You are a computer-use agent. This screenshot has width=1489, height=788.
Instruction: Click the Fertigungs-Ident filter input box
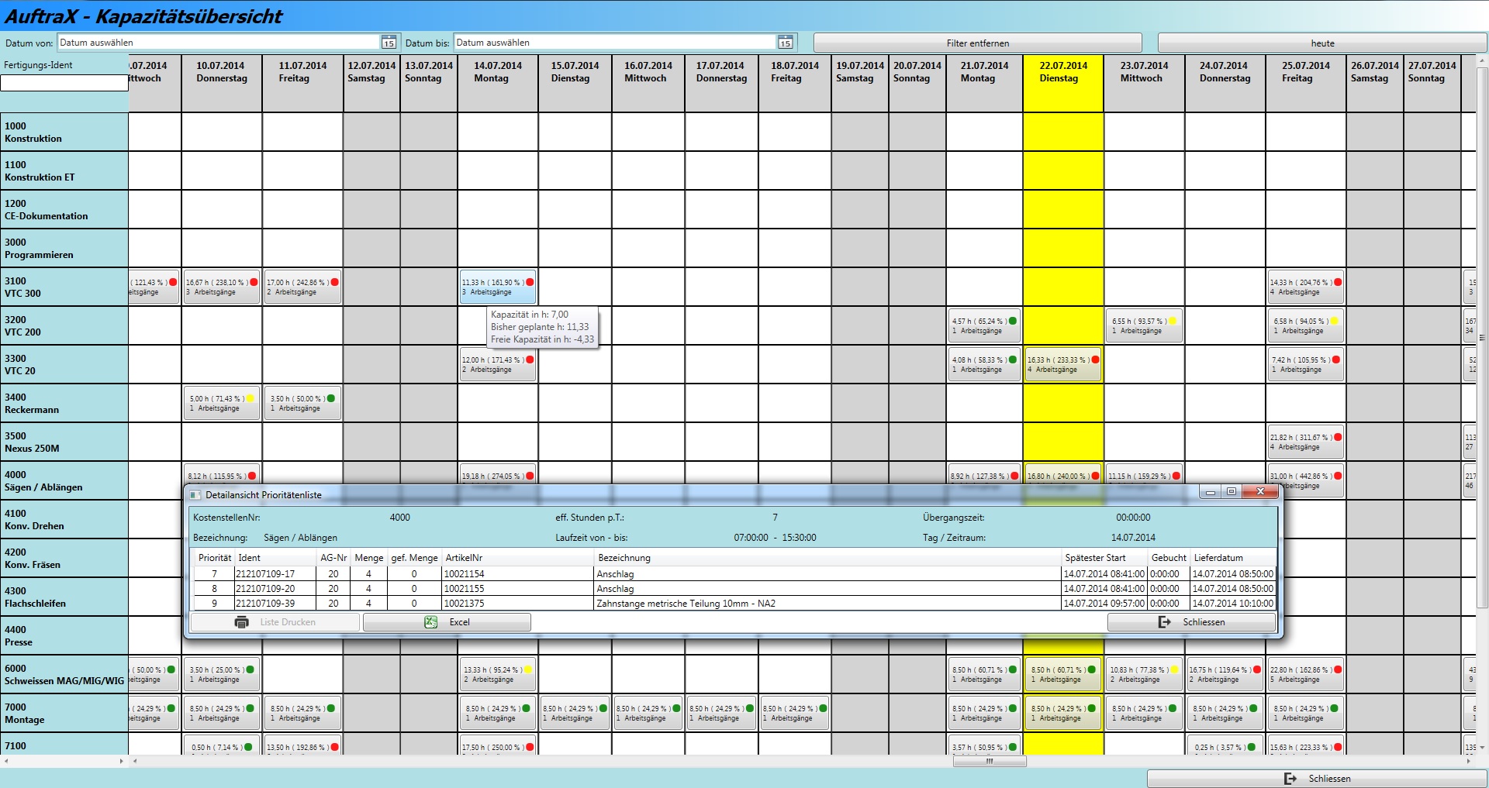click(64, 82)
